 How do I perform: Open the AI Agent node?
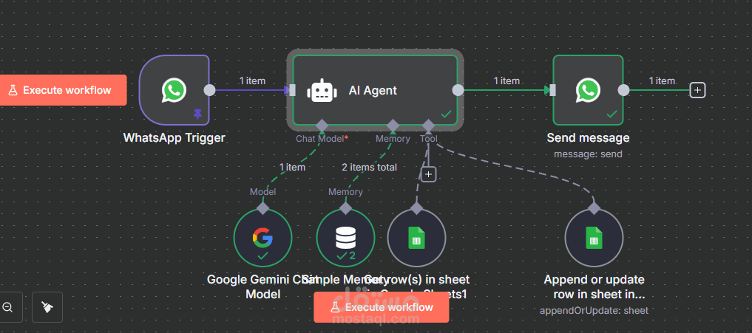click(x=375, y=90)
